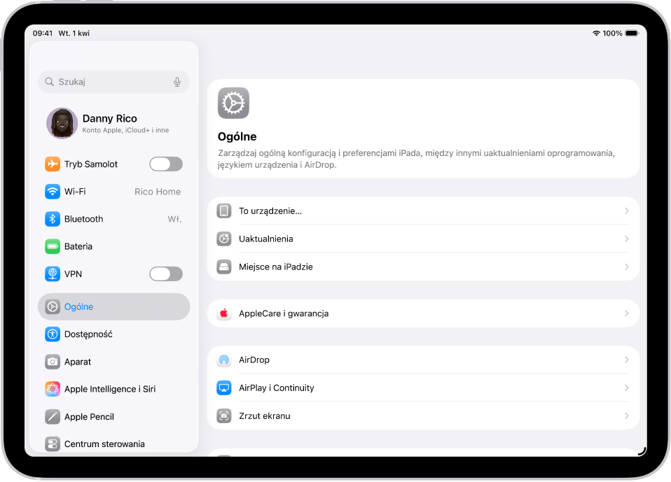The width and height of the screenshot is (671, 482).
Task: Open the Miejsce na iPadzie row
Action: [423, 267]
